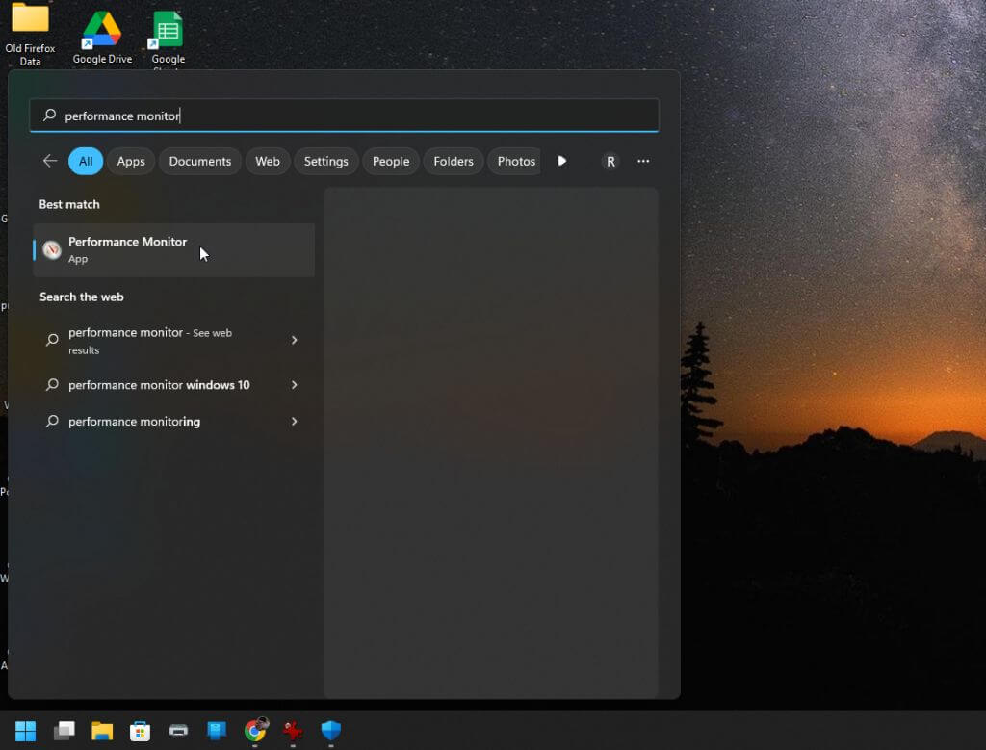Expand the 'performance monitor windows 10' suggestion
986x750 pixels.
click(294, 385)
